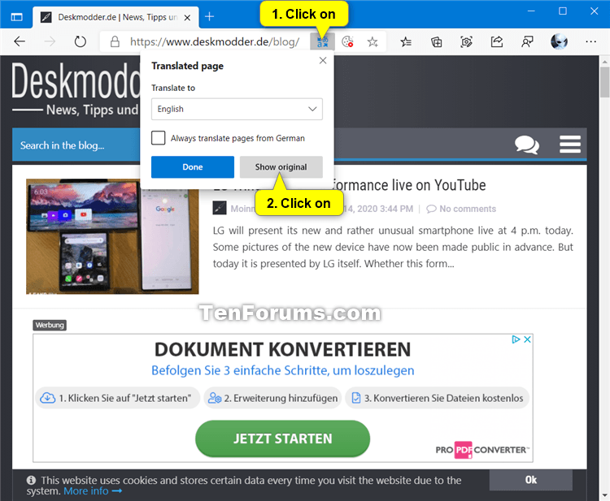This screenshot has height=501, width=610.
Task: Click the address bar URL
Action: [215, 41]
